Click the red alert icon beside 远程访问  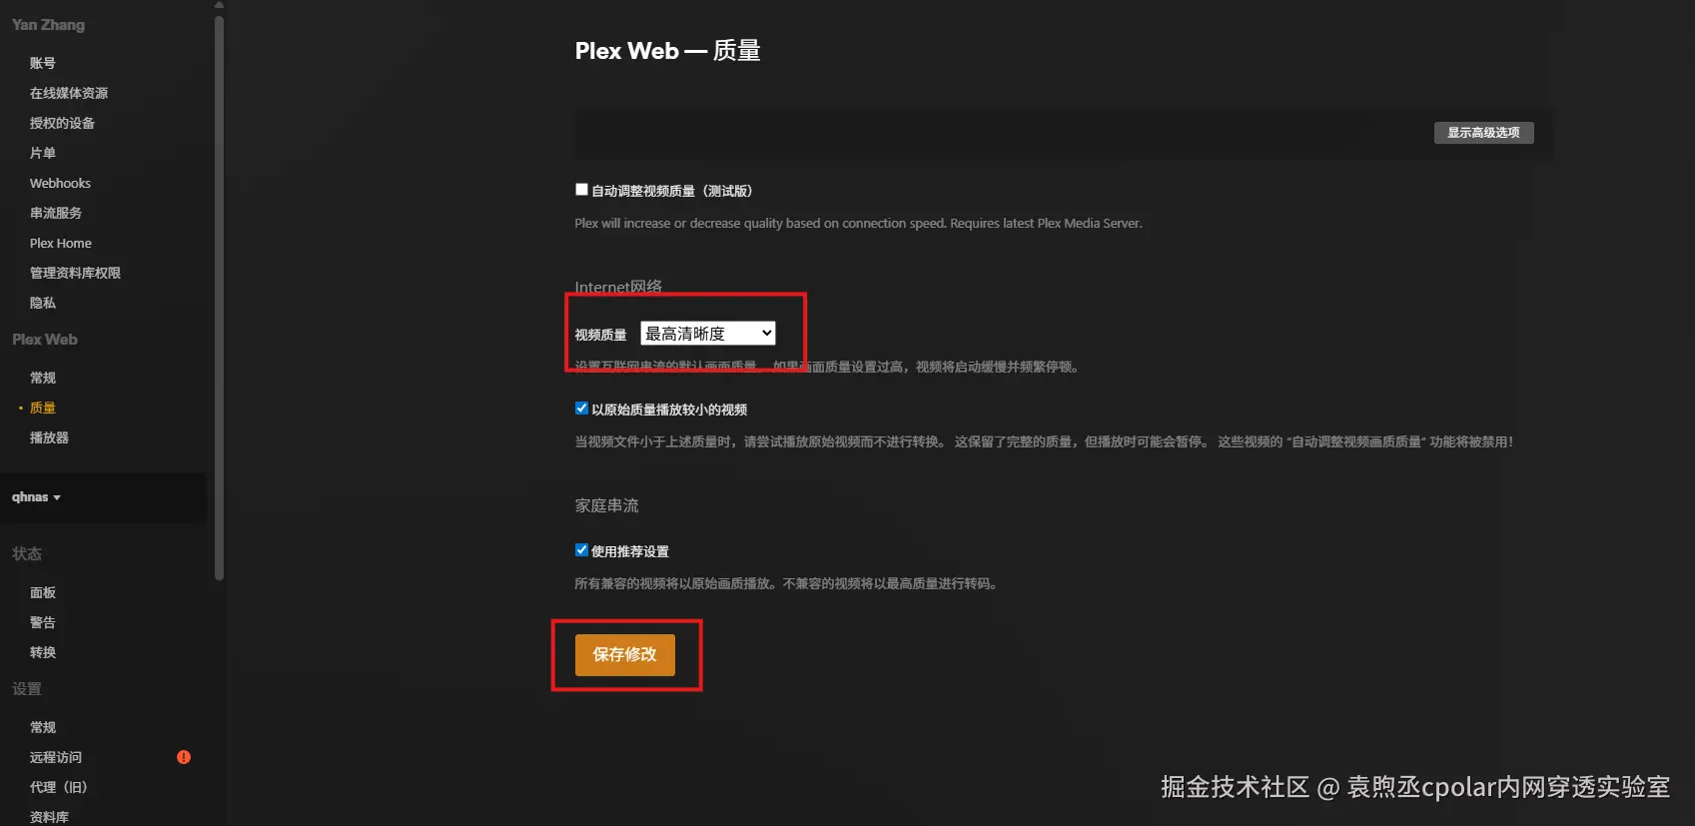(184, 757)
